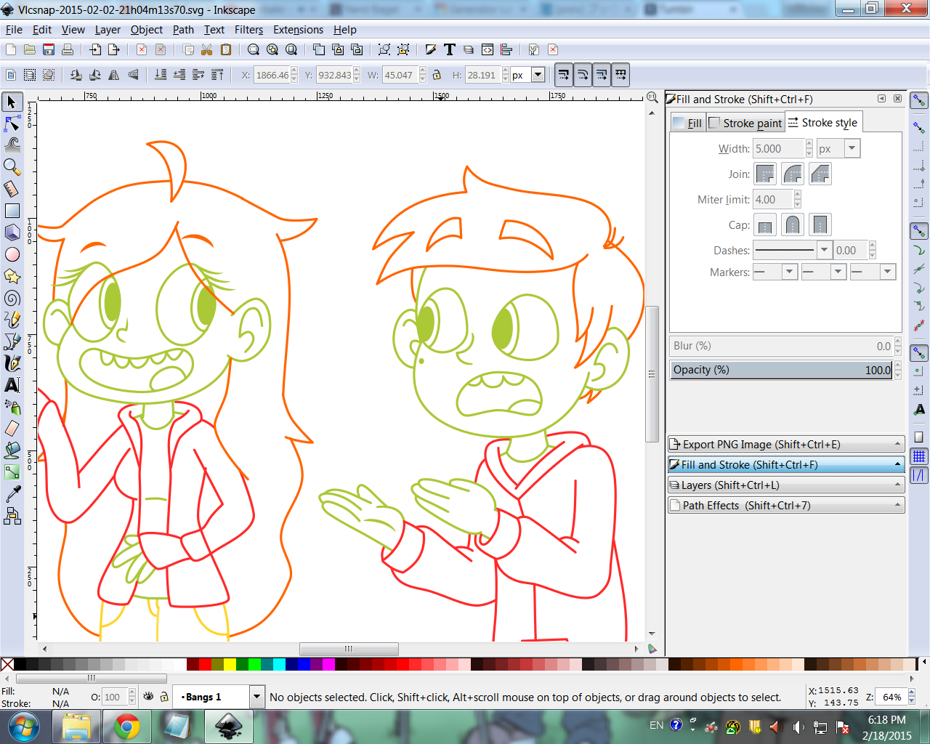Select the Text tool in toolbox
Viewport: 930px width, 744px height.
12,385
